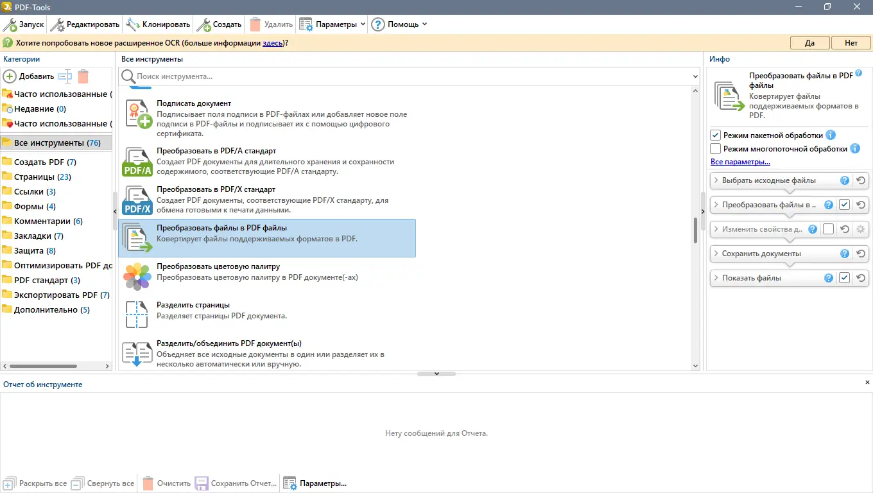Click Нет on the OCR prompt bar

click(x=851, y=43)
